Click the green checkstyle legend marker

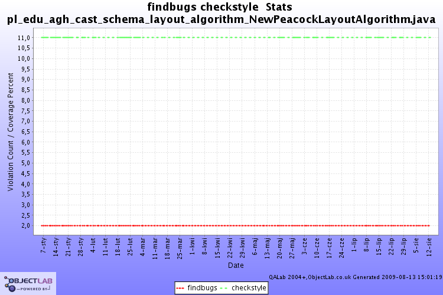pyautogui.click(x=224, y=289)
